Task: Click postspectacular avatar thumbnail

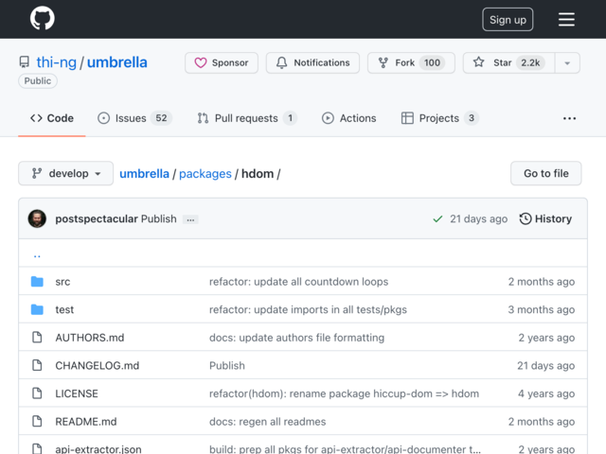Action: tap(37, 218)
